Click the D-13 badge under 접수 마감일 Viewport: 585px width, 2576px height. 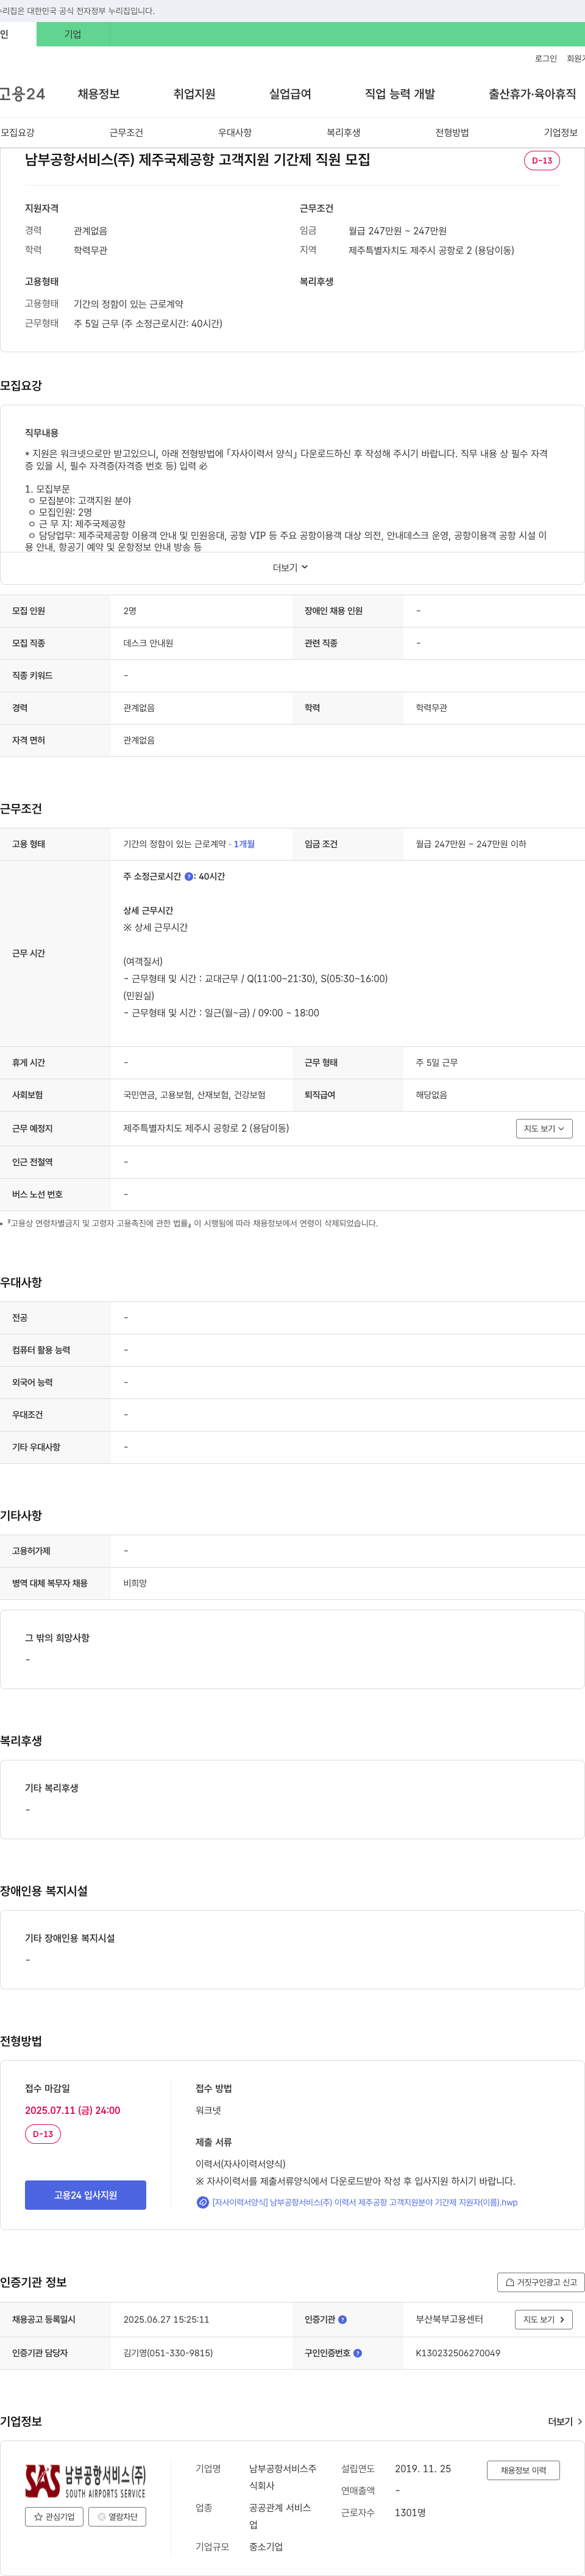pos(43,2134)
